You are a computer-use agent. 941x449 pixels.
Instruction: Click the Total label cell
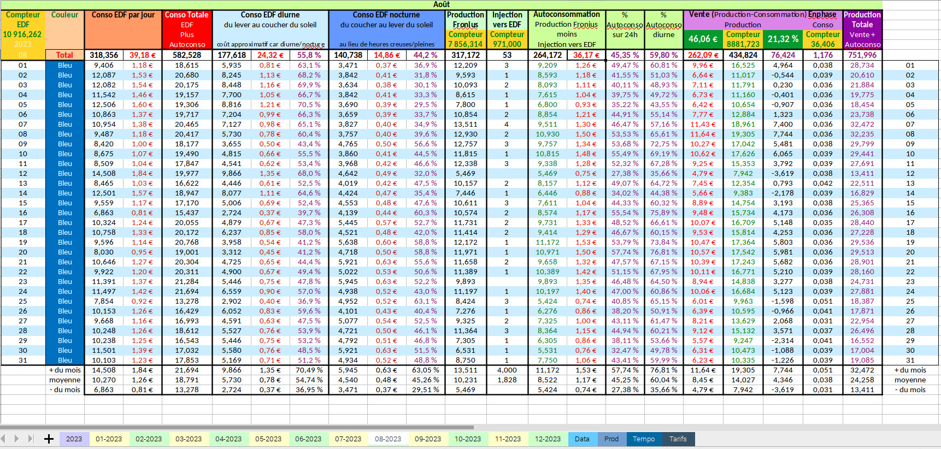(x=64, y=55)
